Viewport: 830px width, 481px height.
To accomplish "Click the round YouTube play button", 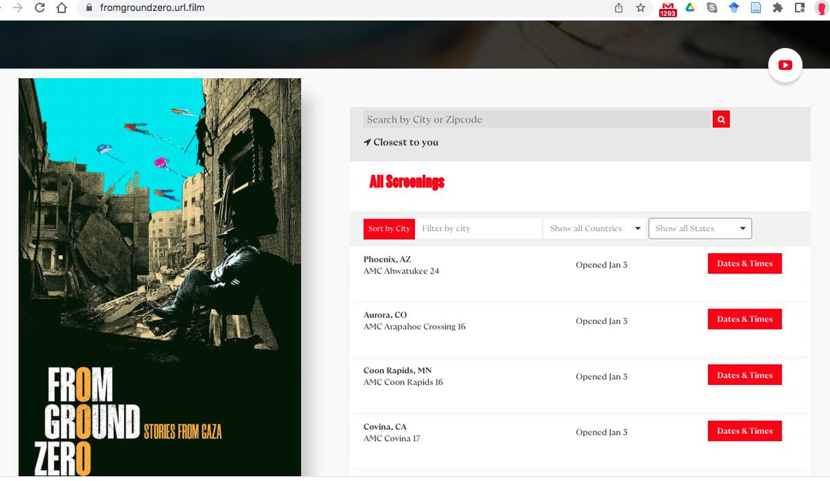I will coord(785,65).
